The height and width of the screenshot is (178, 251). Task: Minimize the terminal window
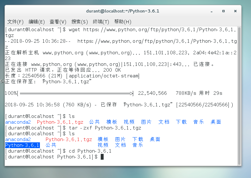coord(212,11)
